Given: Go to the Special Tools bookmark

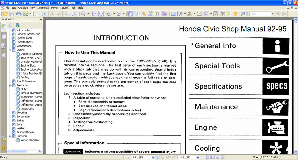Looking at the screenshot, I should tap(24, 38).
